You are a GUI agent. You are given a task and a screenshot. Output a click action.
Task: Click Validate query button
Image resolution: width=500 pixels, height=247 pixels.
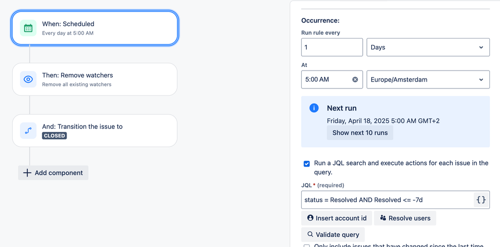pyautogui.click(x=333, y=234)
